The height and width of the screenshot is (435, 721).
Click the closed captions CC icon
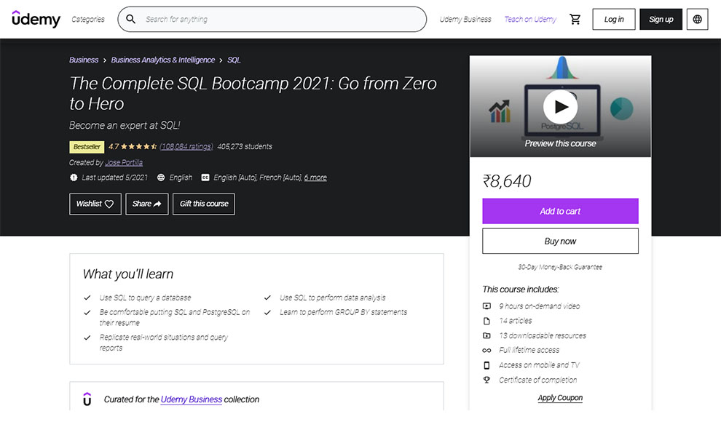[x=205, y=177]
